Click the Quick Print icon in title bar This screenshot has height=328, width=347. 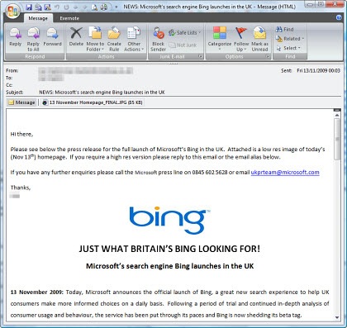click(103, 7)
